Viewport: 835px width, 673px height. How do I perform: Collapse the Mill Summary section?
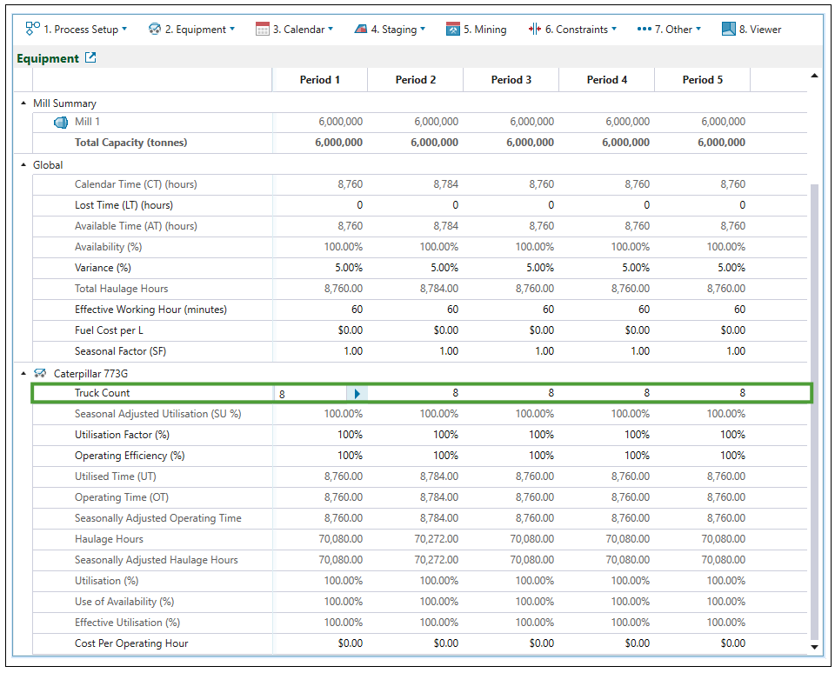pyautogui.click(x=23, y=103)
